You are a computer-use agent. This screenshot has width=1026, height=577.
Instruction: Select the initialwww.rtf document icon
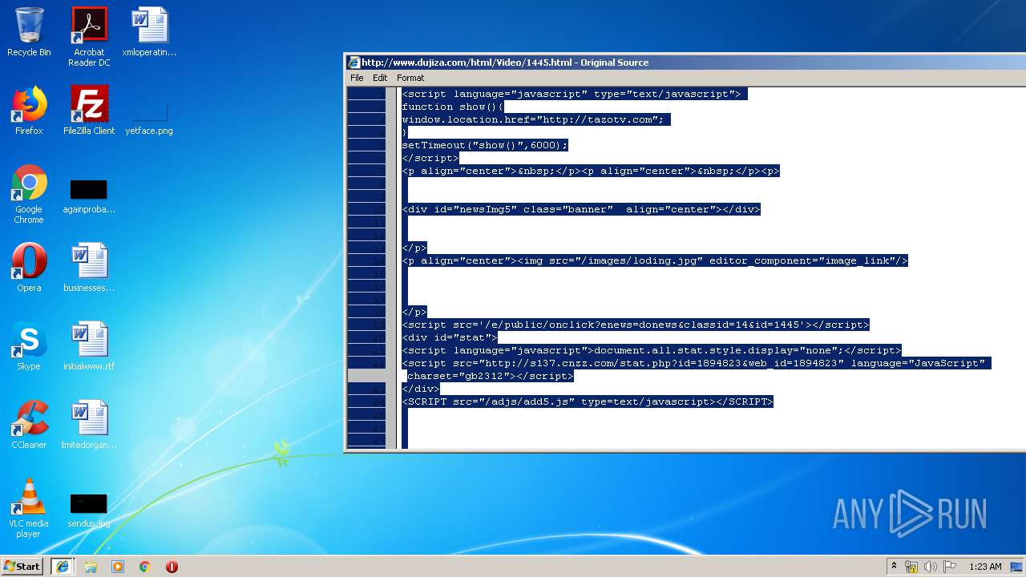point(89,346)
